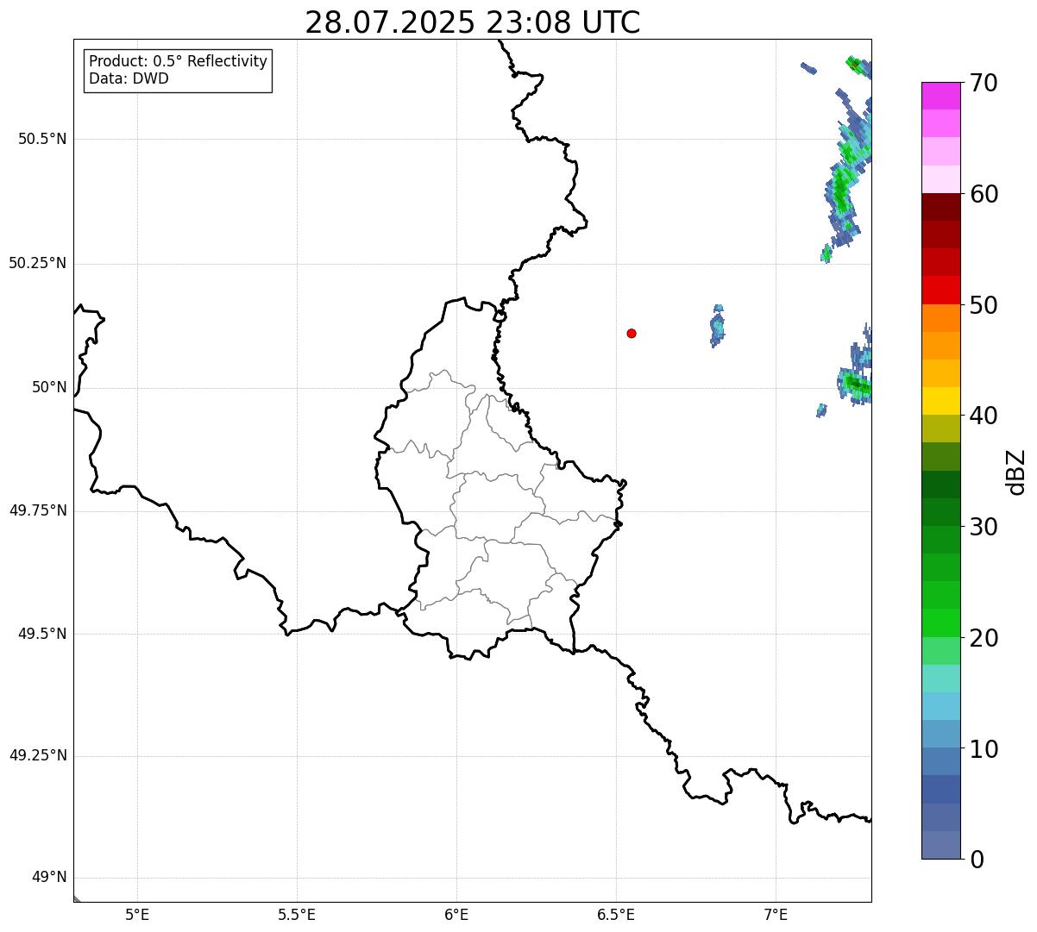Click the longitude label '5.5°E'
This screenshot has width=1037, height=932.
pos(297,915)
